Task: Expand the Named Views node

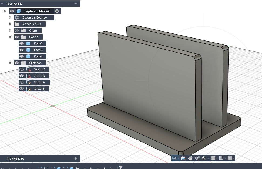Action: 10,24
